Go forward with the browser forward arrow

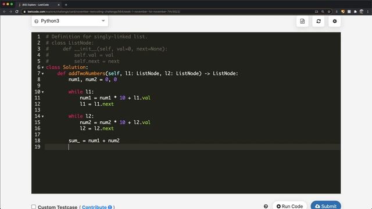click(10, 12)
